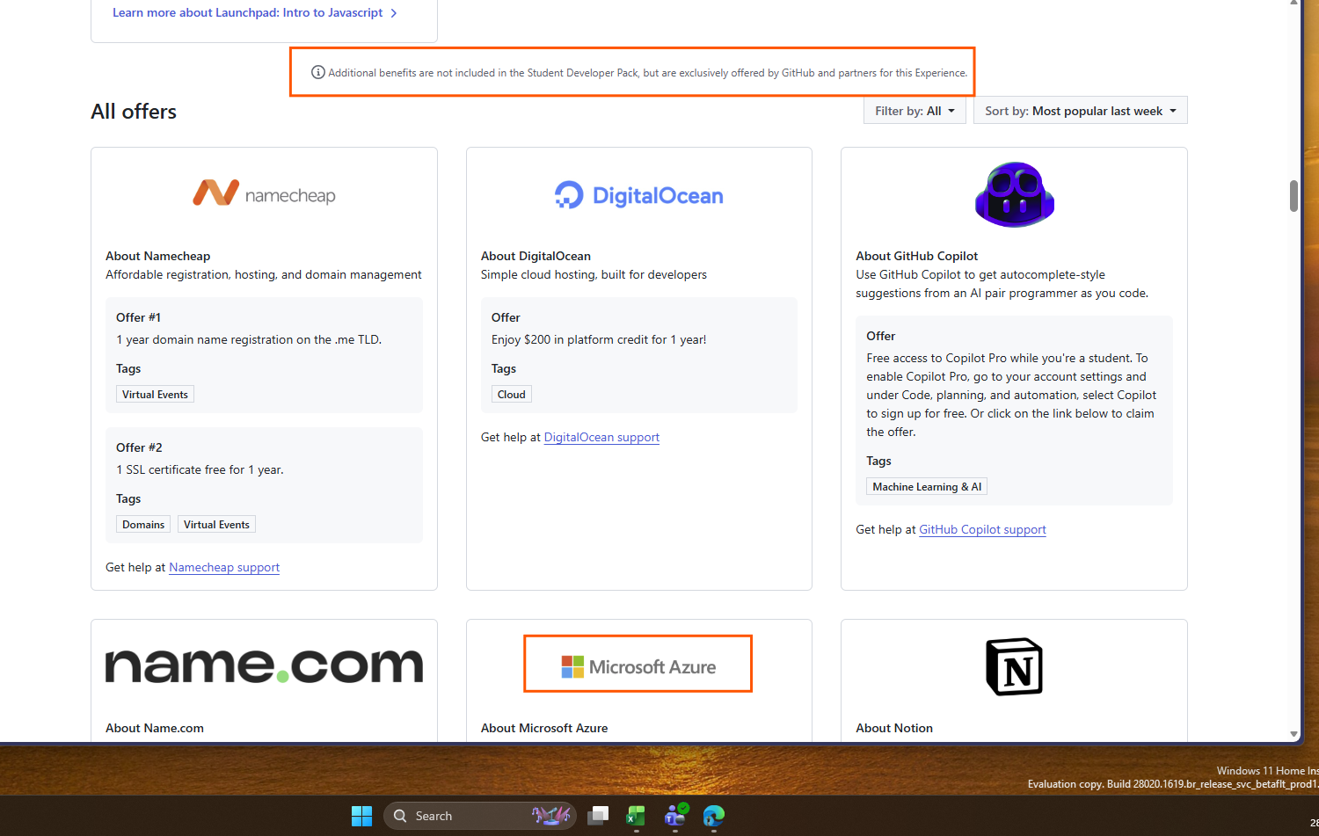This screenshot has width=1319, height=836.
Task: Click the scrollbar down arrow
Action: click(1293, 734)
